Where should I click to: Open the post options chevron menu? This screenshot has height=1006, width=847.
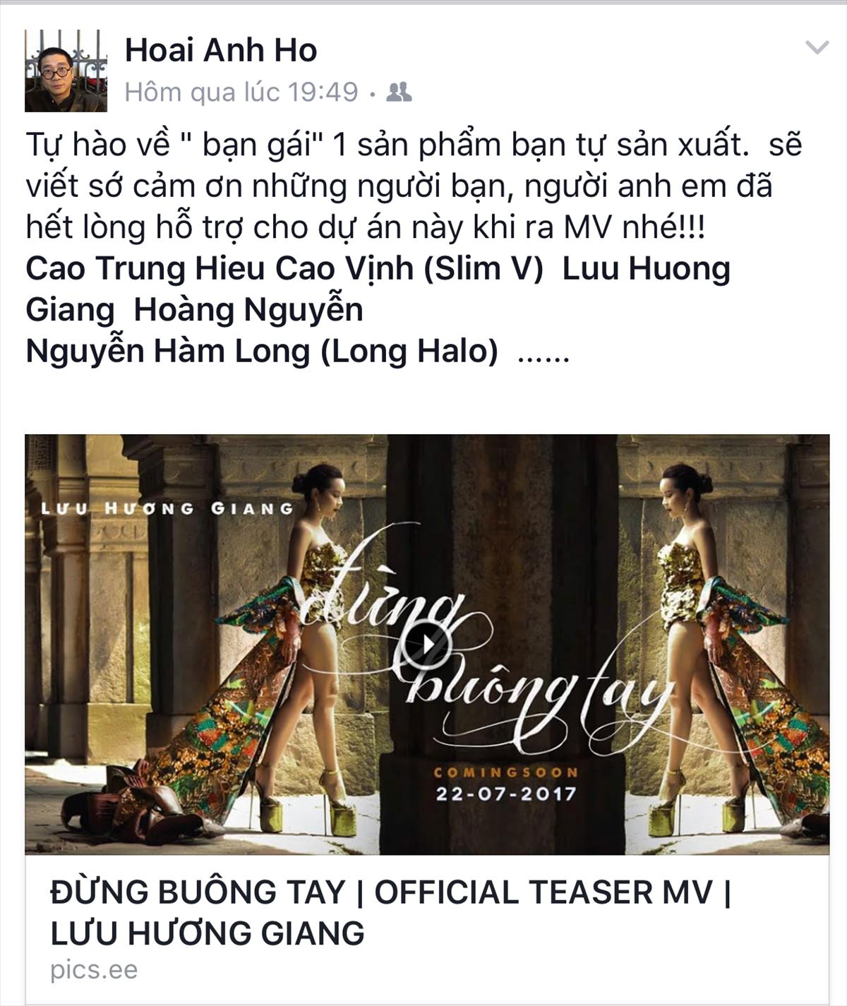pyautogui.click(x=817, y=48)
